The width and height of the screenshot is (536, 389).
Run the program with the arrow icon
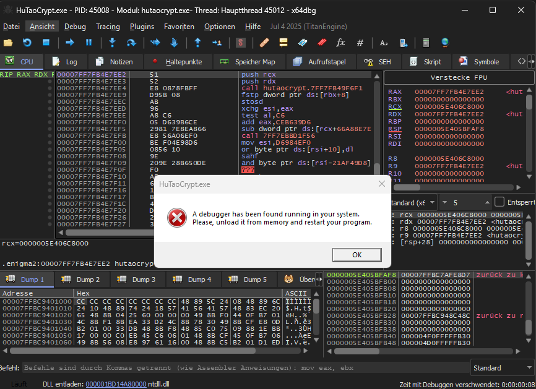click(70, 43)
